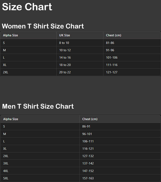Click women's Chest (cm) column header
Viewport: 161px width, 182px height.
tap(114, 35)
